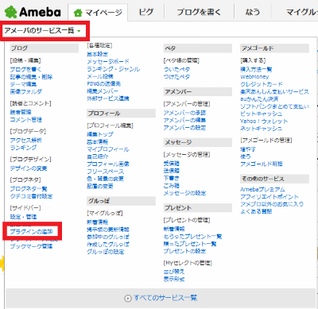Open 配置の変更 link
Viewport: 318px width, 309px height.
100,187
